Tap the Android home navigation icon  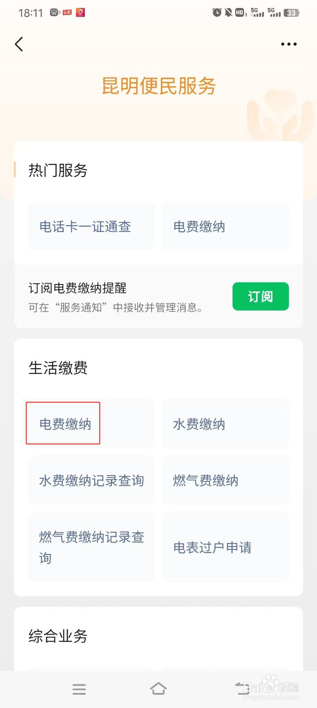click(x=158, y=689)
